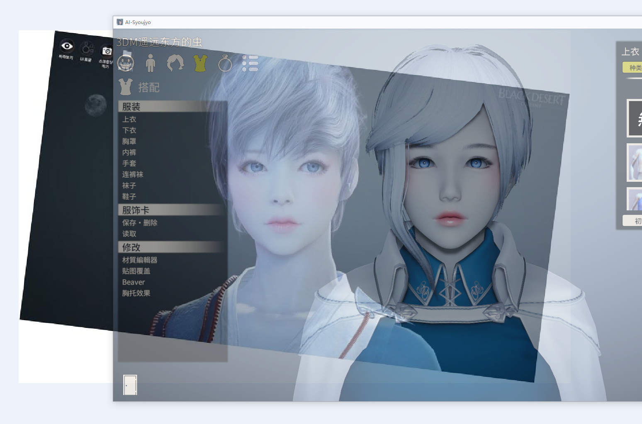642x424 pixels.
Task: Select 上衣 in the clothing list
Action: 129,119
